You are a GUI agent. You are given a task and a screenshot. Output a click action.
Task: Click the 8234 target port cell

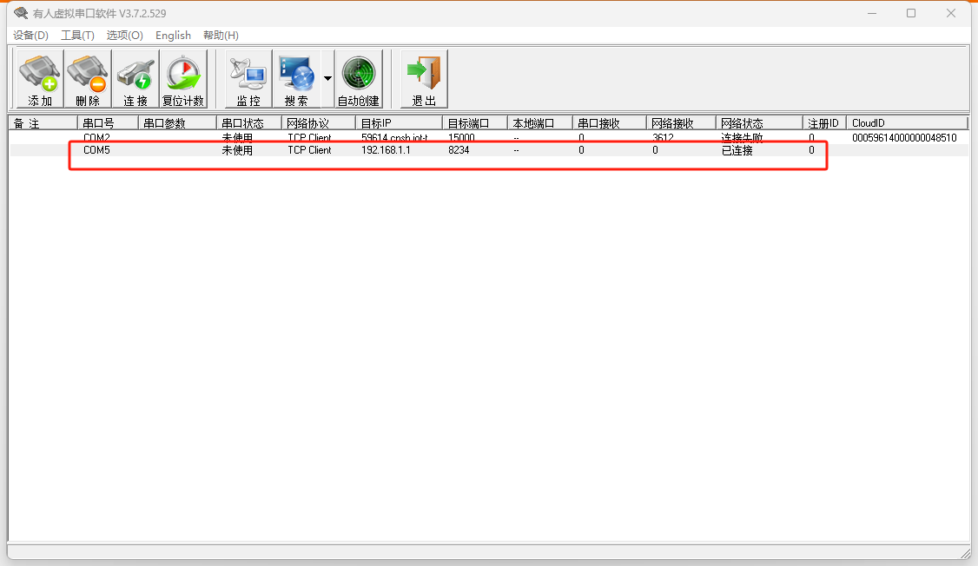coord(459,150)
